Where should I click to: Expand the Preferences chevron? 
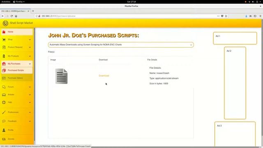click(30, 112)
